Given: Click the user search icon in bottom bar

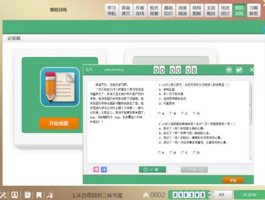Looking at the screenshot, I should coord(50,194).
